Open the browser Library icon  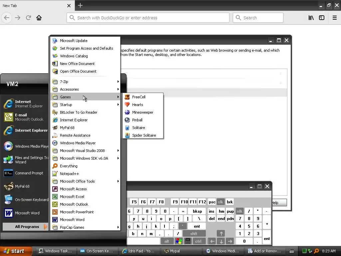311,18
